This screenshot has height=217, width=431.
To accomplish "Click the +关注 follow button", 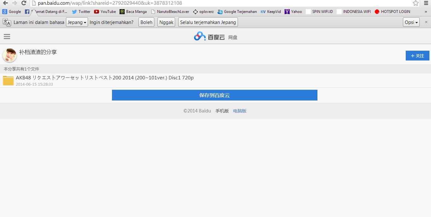I will coord(417,55).
